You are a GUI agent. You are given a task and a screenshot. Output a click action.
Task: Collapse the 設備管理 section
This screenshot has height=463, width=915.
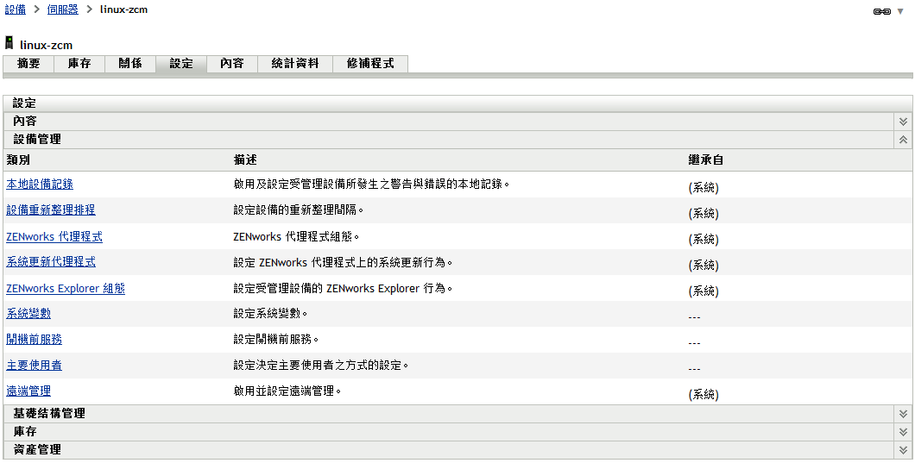[903, 140]
